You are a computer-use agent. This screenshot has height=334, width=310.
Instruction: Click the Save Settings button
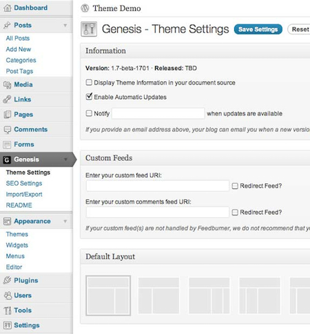pos(258,30)
